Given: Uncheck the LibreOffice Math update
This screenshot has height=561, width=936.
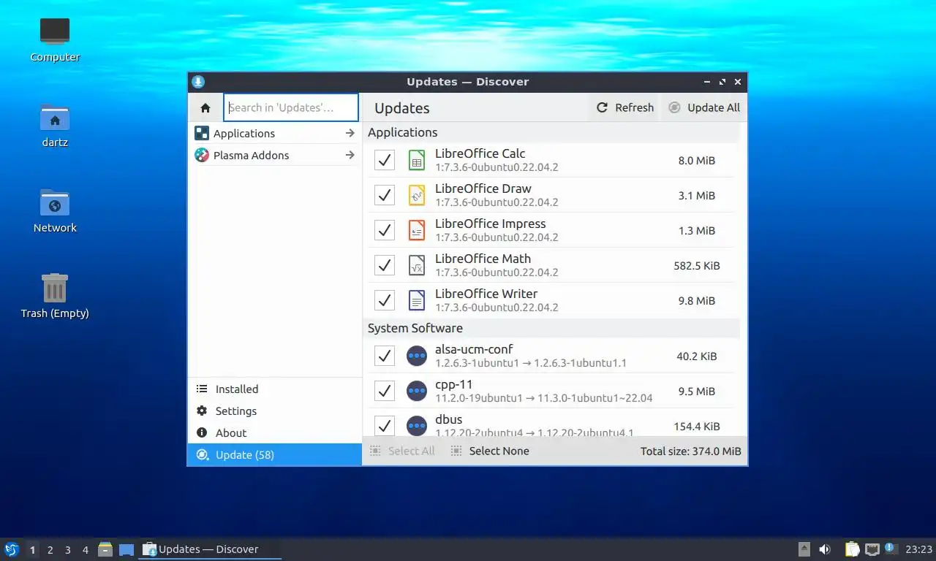Looking at the screenshot, I should click(385, 265).
